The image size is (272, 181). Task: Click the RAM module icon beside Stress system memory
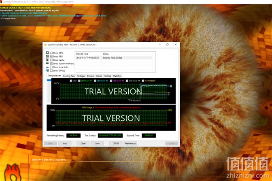coord(47,64)
